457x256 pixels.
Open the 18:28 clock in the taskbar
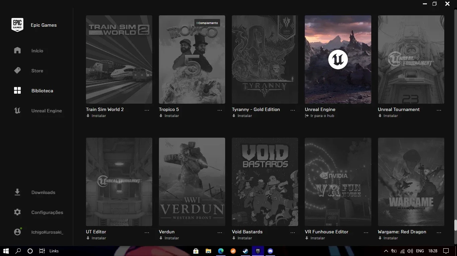[433, 251]
